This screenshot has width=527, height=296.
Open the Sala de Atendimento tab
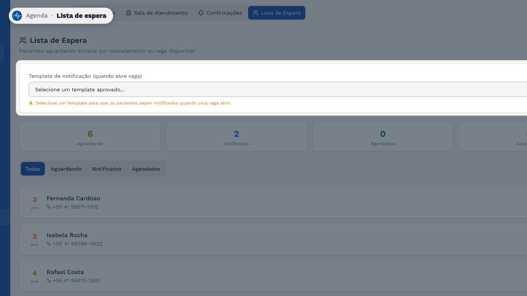[157, 13]
